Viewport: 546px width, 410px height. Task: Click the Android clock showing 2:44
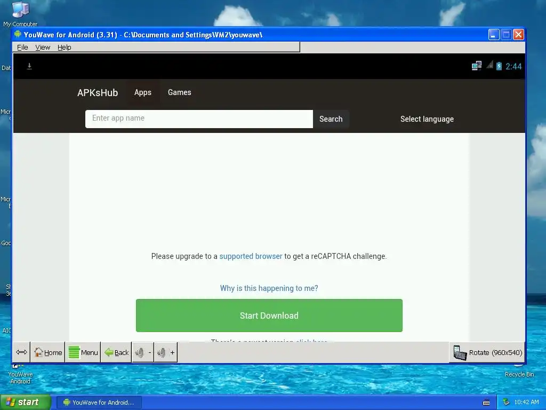point(513,66)
